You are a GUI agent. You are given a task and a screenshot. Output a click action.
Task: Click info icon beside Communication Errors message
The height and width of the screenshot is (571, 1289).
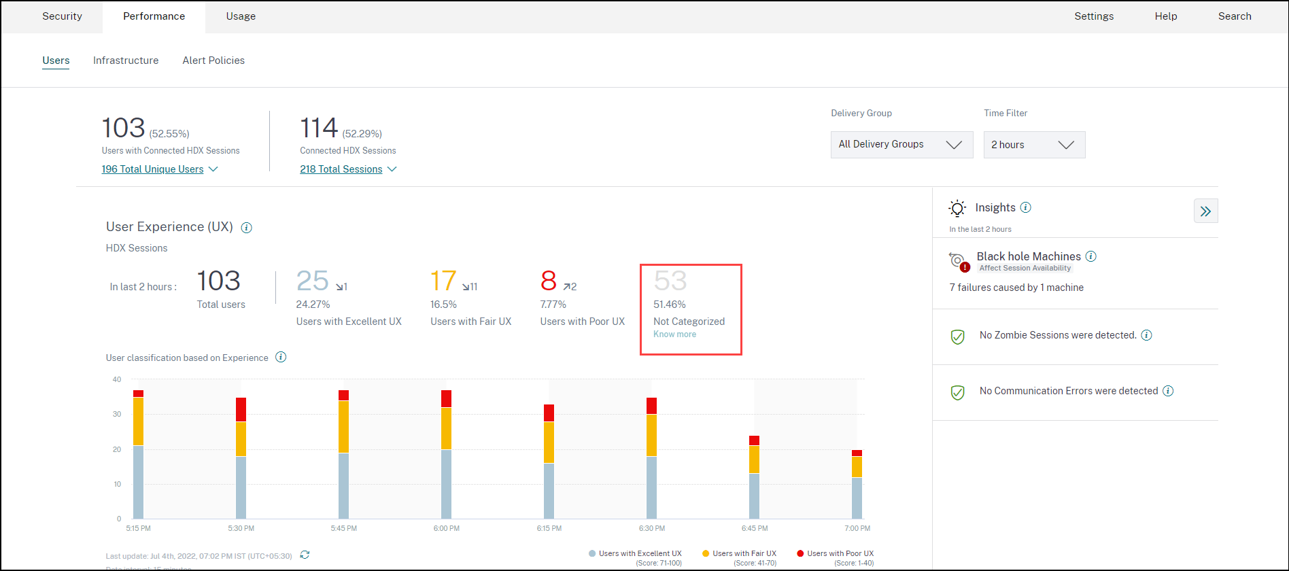tap(1168, 391)
